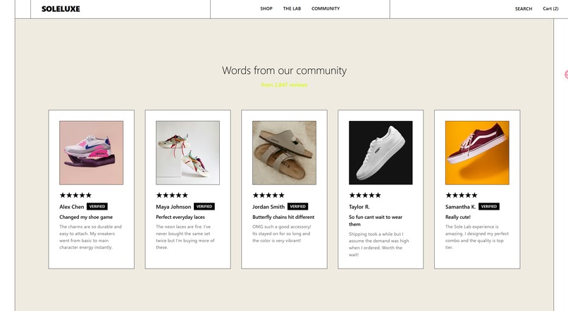Screen dimensions: 568x311
Task: View Jordan Smith's sandal photo
Action: (x=285, y=153)
